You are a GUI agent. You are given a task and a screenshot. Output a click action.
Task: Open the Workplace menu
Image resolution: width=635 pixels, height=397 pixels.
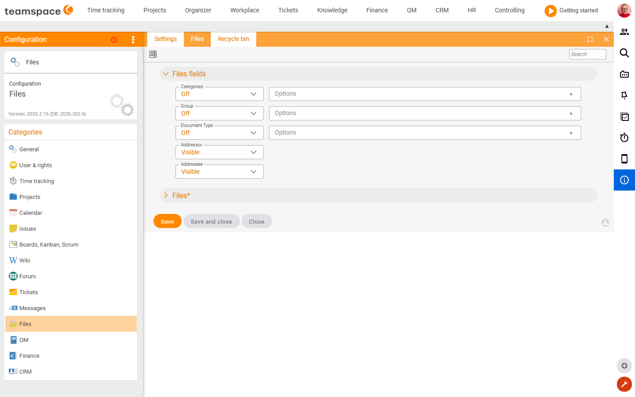245,10
